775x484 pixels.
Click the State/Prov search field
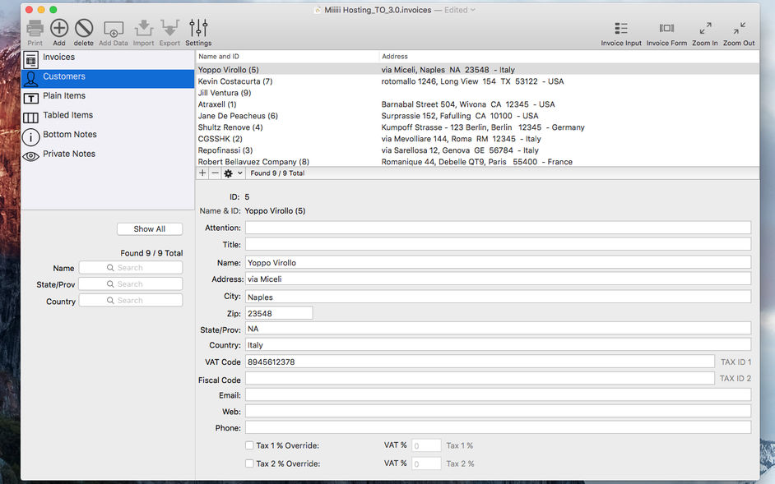point(131,284)
